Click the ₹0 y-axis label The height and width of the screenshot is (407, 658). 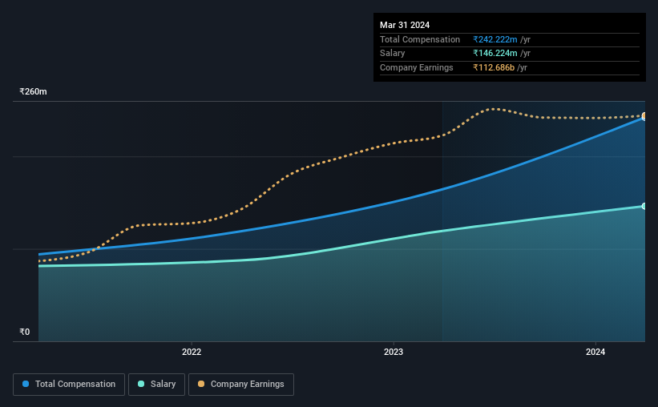point(24,332)
